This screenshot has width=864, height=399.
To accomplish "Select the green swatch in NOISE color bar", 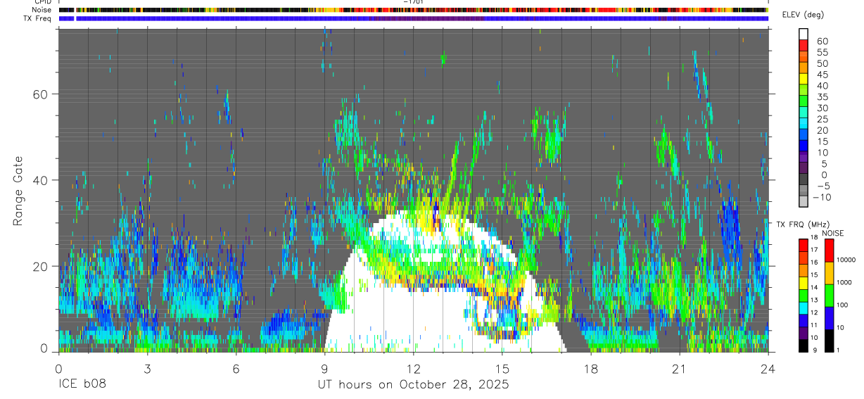I will tap(830, 295).
